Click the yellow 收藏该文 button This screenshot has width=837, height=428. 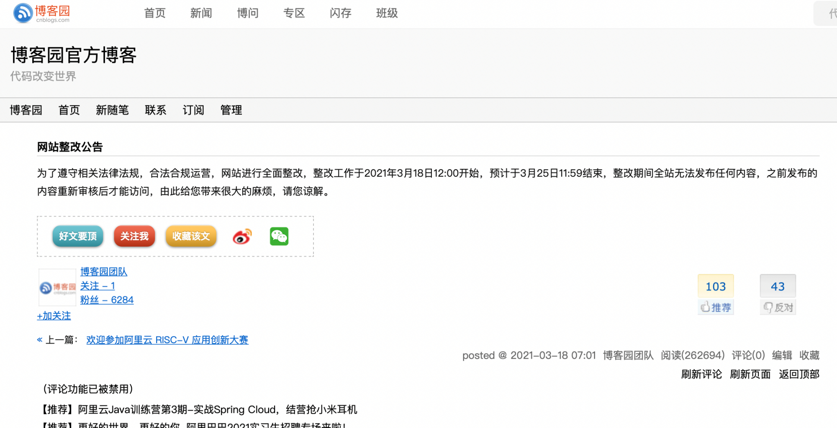click(x=191, y=236)
